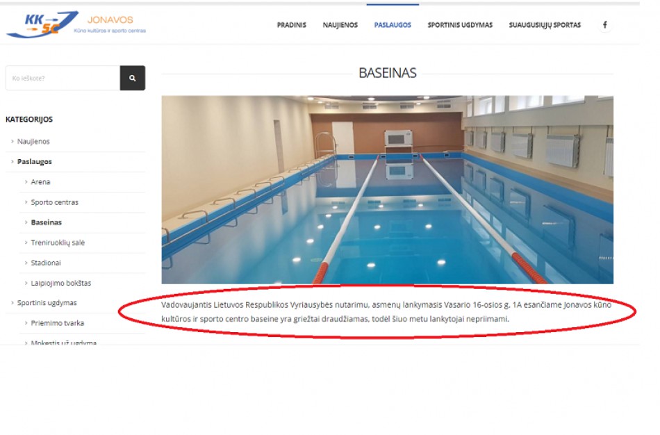Collapse the Paslaugos sidebar category
The height and width of the screenshot is (435, 660).
[34, 162]
